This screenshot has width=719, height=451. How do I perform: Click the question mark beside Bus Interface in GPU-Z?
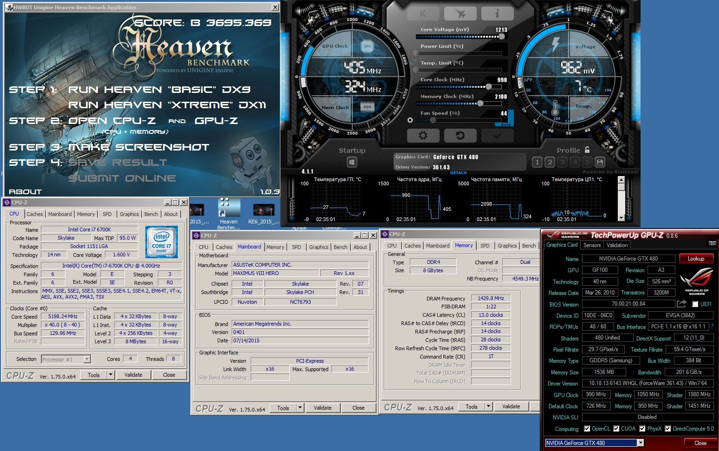point(713,327)
